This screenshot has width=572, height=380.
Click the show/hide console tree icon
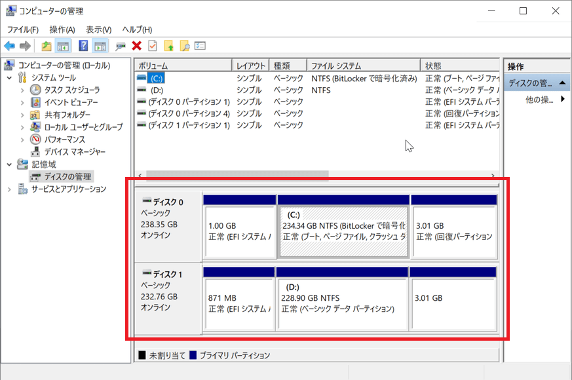(x=64, y=46)
